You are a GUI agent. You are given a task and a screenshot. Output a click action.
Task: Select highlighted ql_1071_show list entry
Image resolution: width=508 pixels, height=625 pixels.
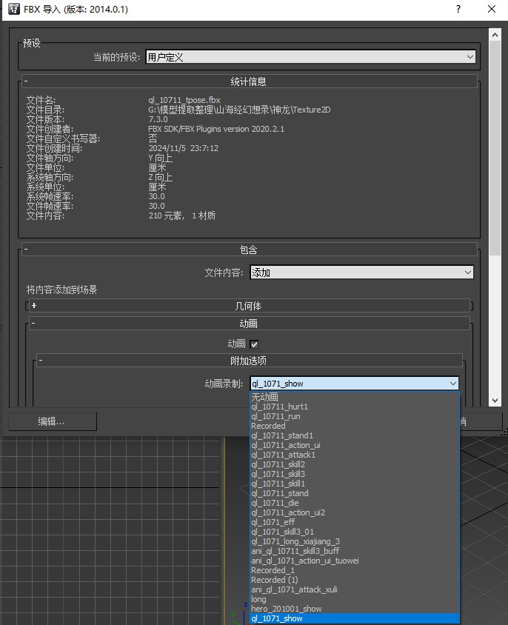click(355, 618)
